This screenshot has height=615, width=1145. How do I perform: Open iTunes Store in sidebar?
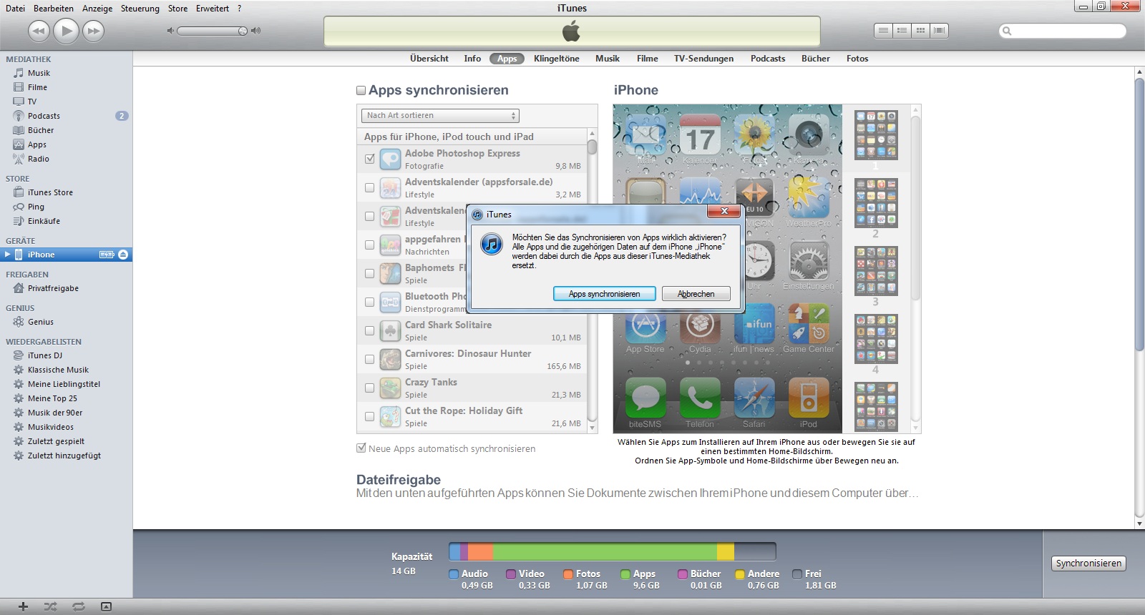tap(50, 192)
